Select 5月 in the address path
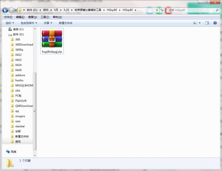The image size is (222, 171). pos(56,10)
